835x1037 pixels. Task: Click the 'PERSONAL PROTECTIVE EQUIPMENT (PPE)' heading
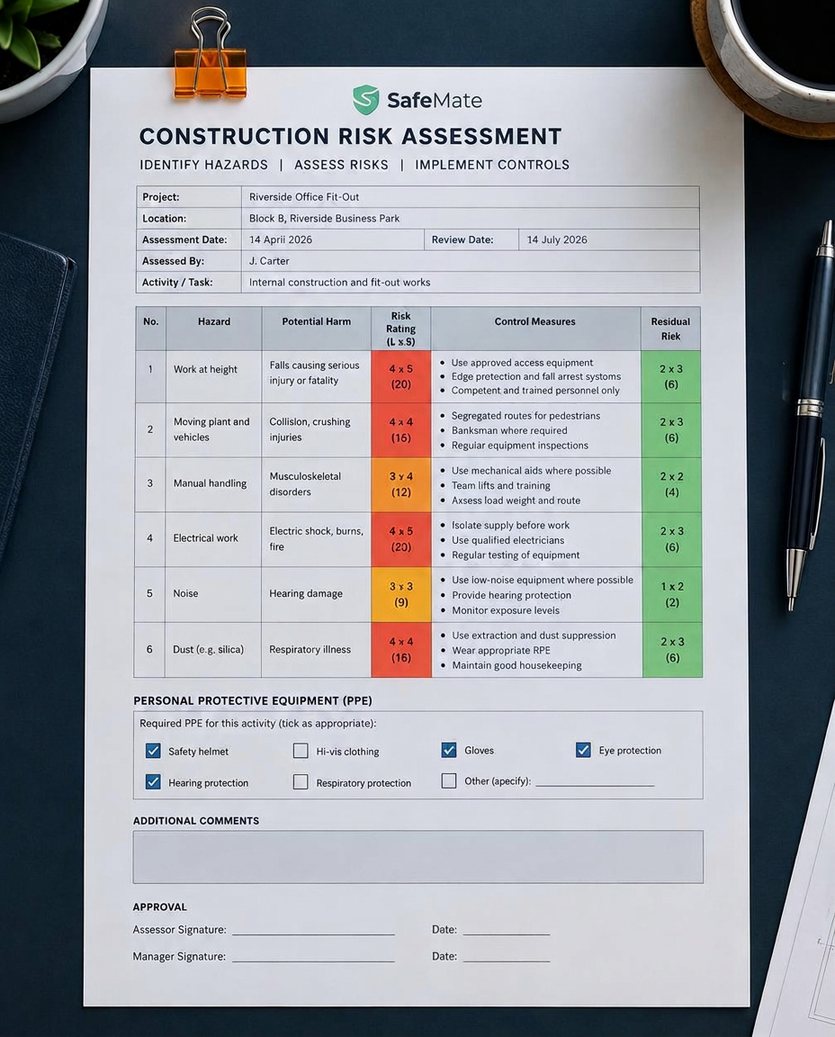click(x=253, y=700)
